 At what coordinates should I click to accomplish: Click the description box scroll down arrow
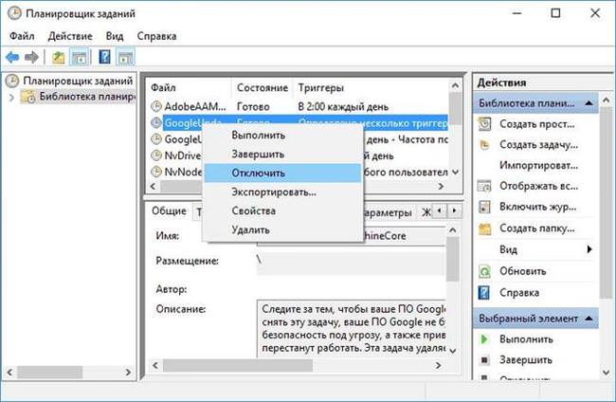(x=452, y=350)
